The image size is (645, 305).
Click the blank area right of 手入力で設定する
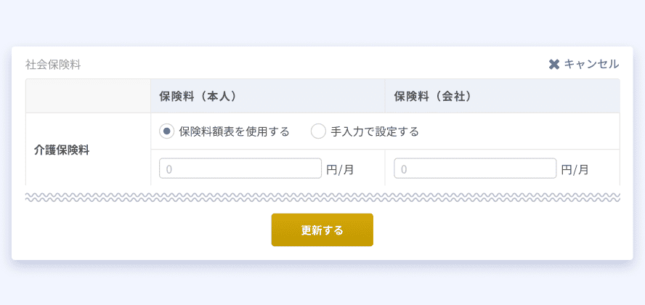point(519,131)
